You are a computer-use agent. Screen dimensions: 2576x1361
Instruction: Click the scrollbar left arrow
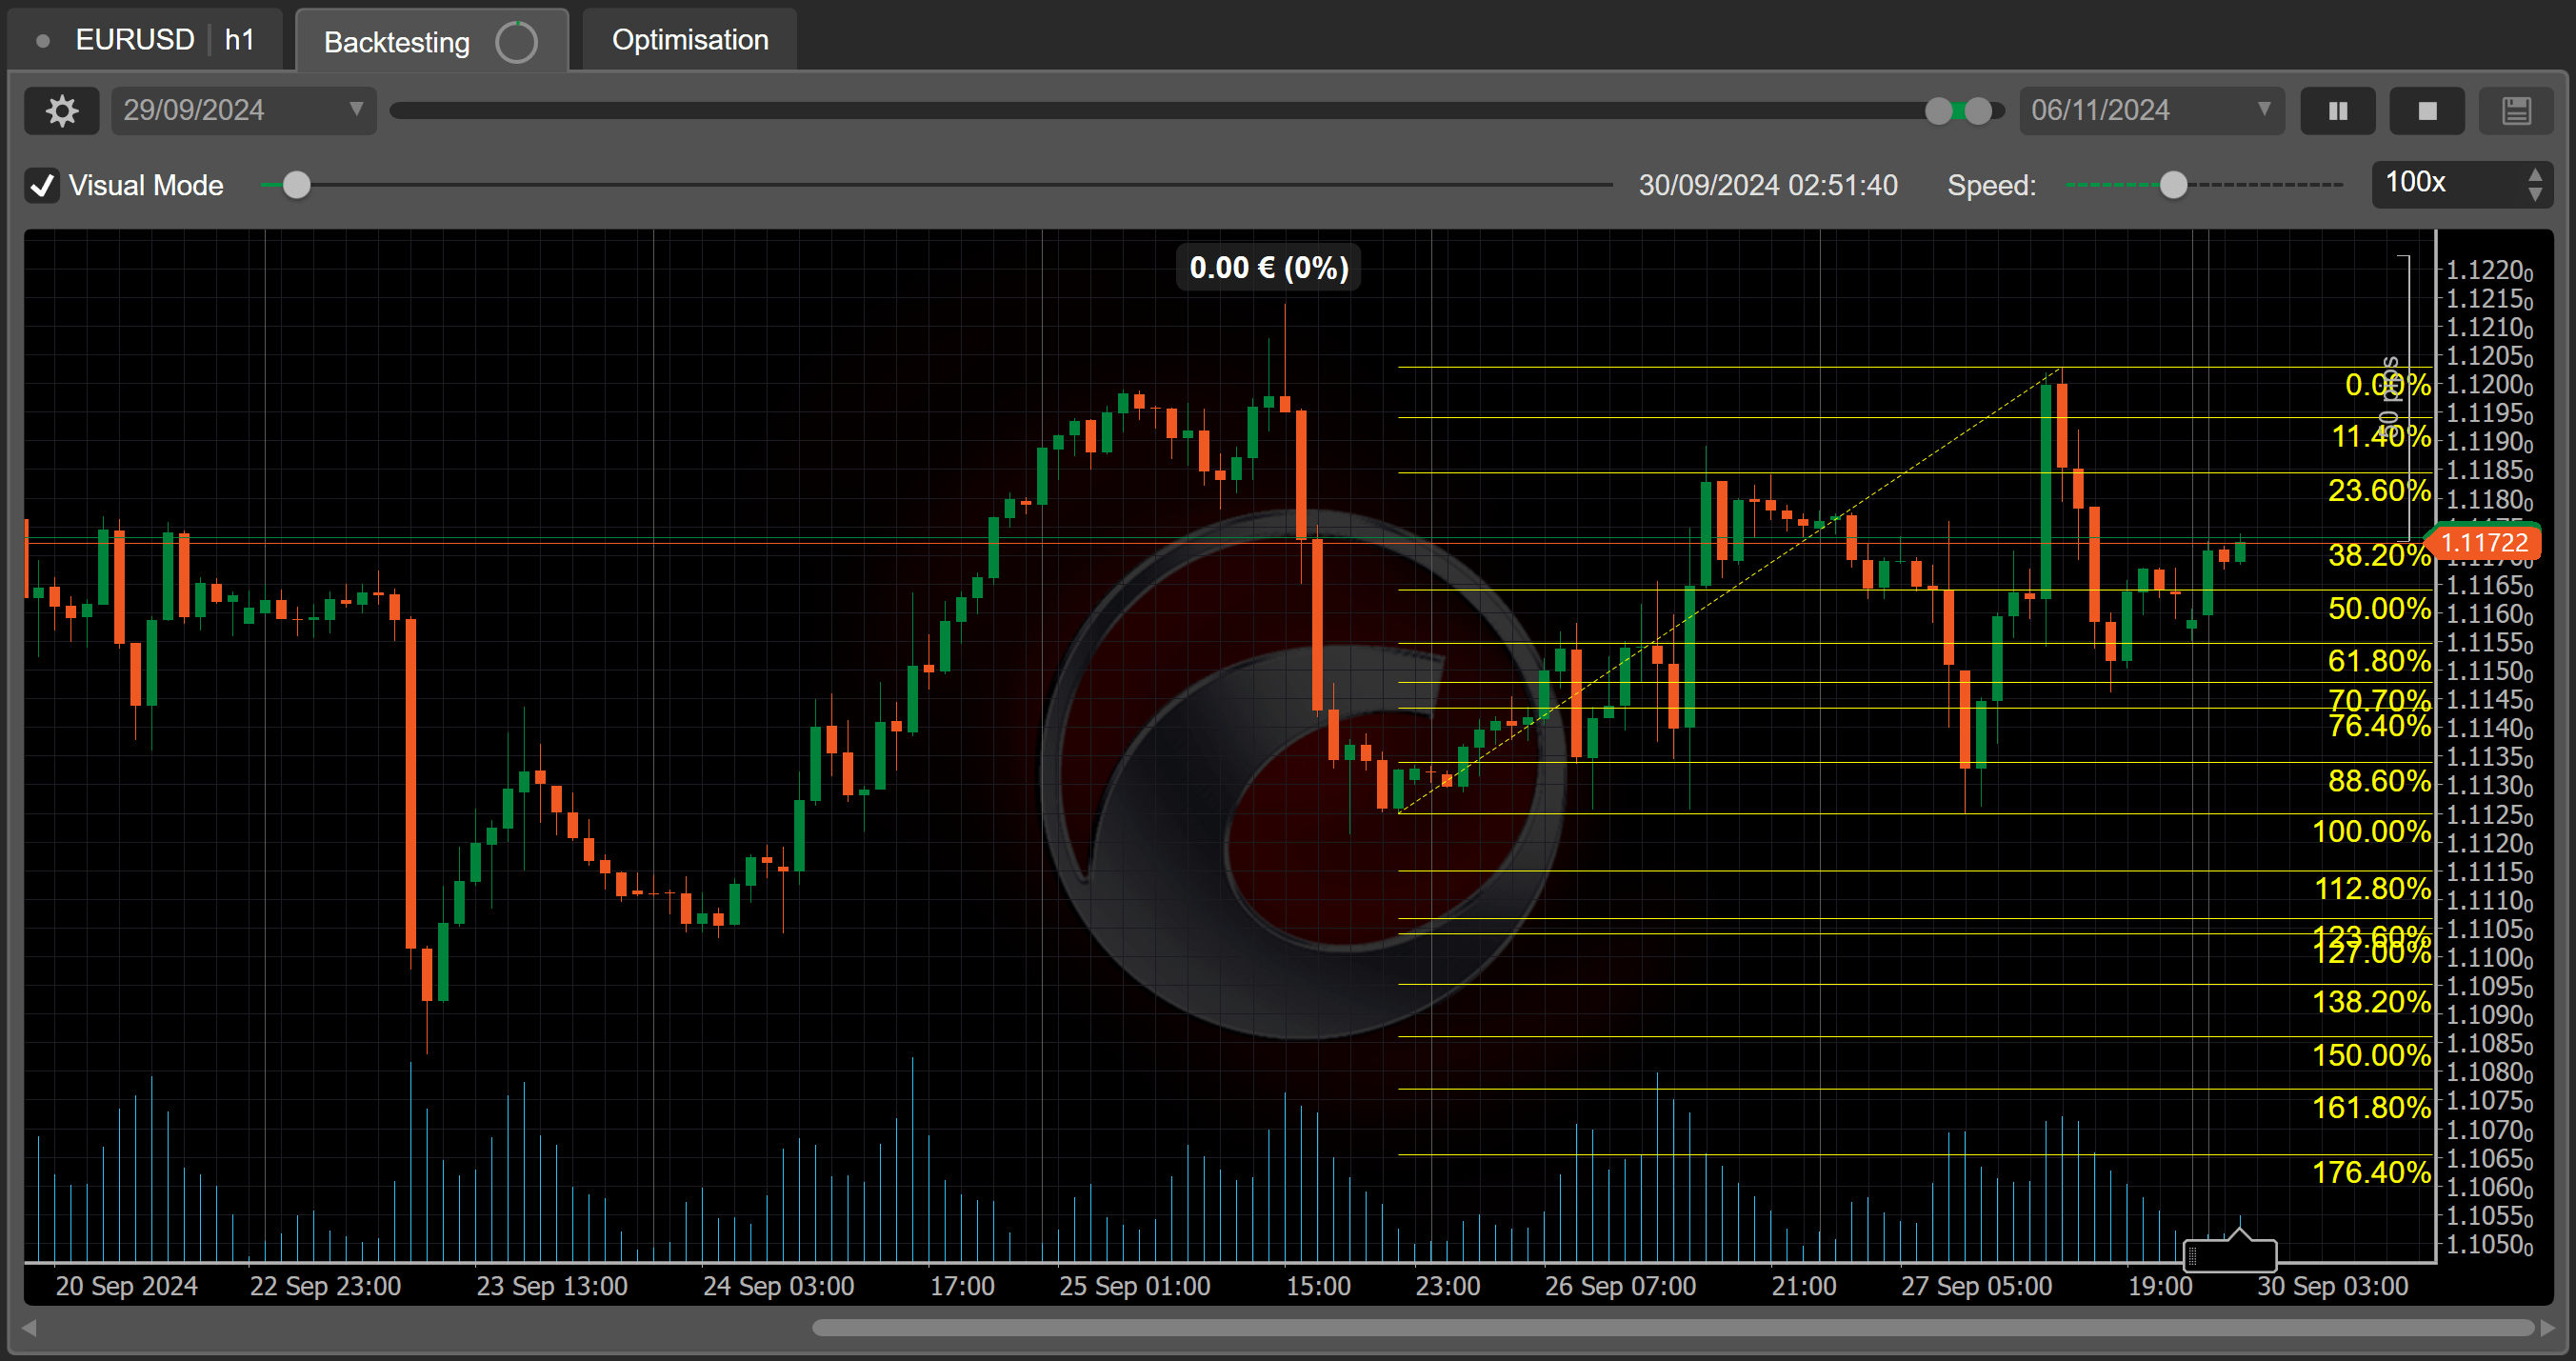[x=29, y=1328]
